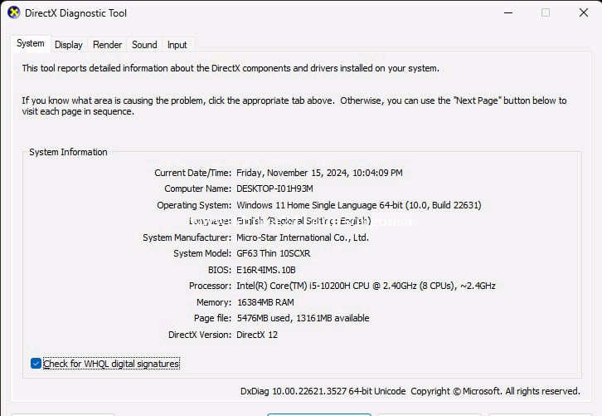Click the Page file label

pos(213,318)
